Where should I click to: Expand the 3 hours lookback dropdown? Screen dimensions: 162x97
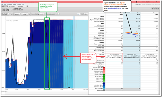pos(17,14)
